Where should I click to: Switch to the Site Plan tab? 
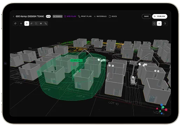tap(70, 16)
